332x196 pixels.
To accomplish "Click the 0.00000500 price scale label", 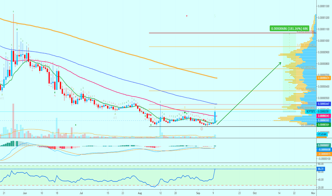I will 323,98.
